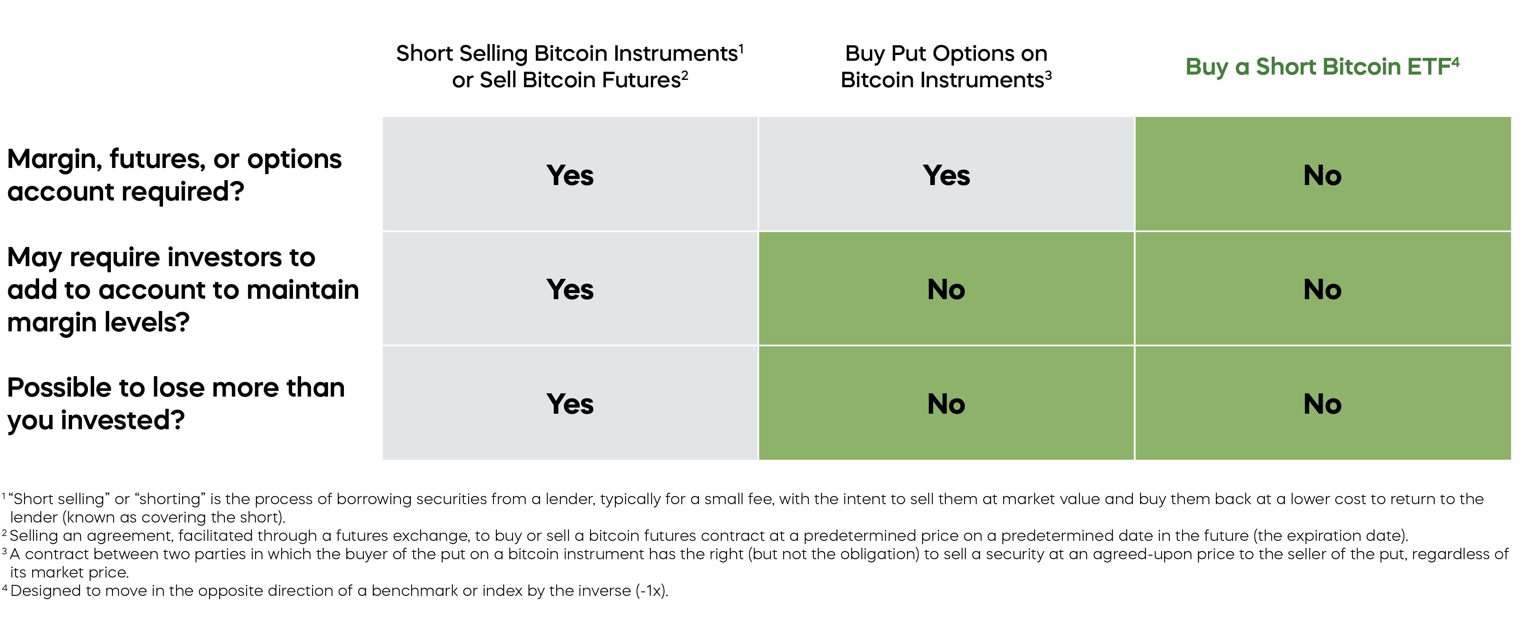The image size is (1528, 635).
Task: Click 'Yes' for short selling maintain margin levels
Action: coord(570,290)
